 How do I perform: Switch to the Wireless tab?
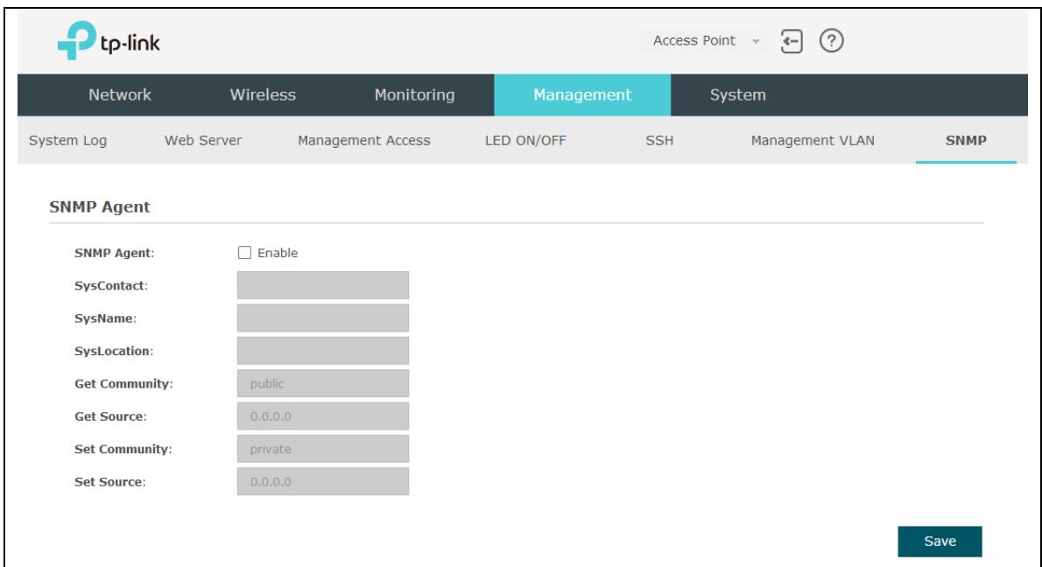coord(263,95)
